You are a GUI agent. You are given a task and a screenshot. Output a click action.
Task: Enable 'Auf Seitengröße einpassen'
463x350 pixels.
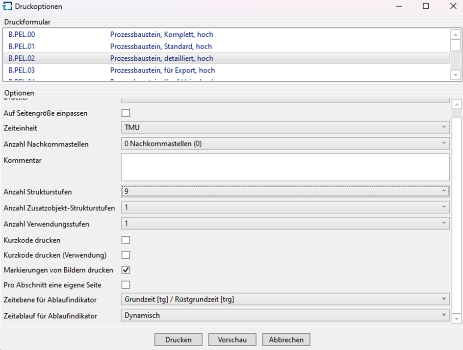click(x=126, y=113)
